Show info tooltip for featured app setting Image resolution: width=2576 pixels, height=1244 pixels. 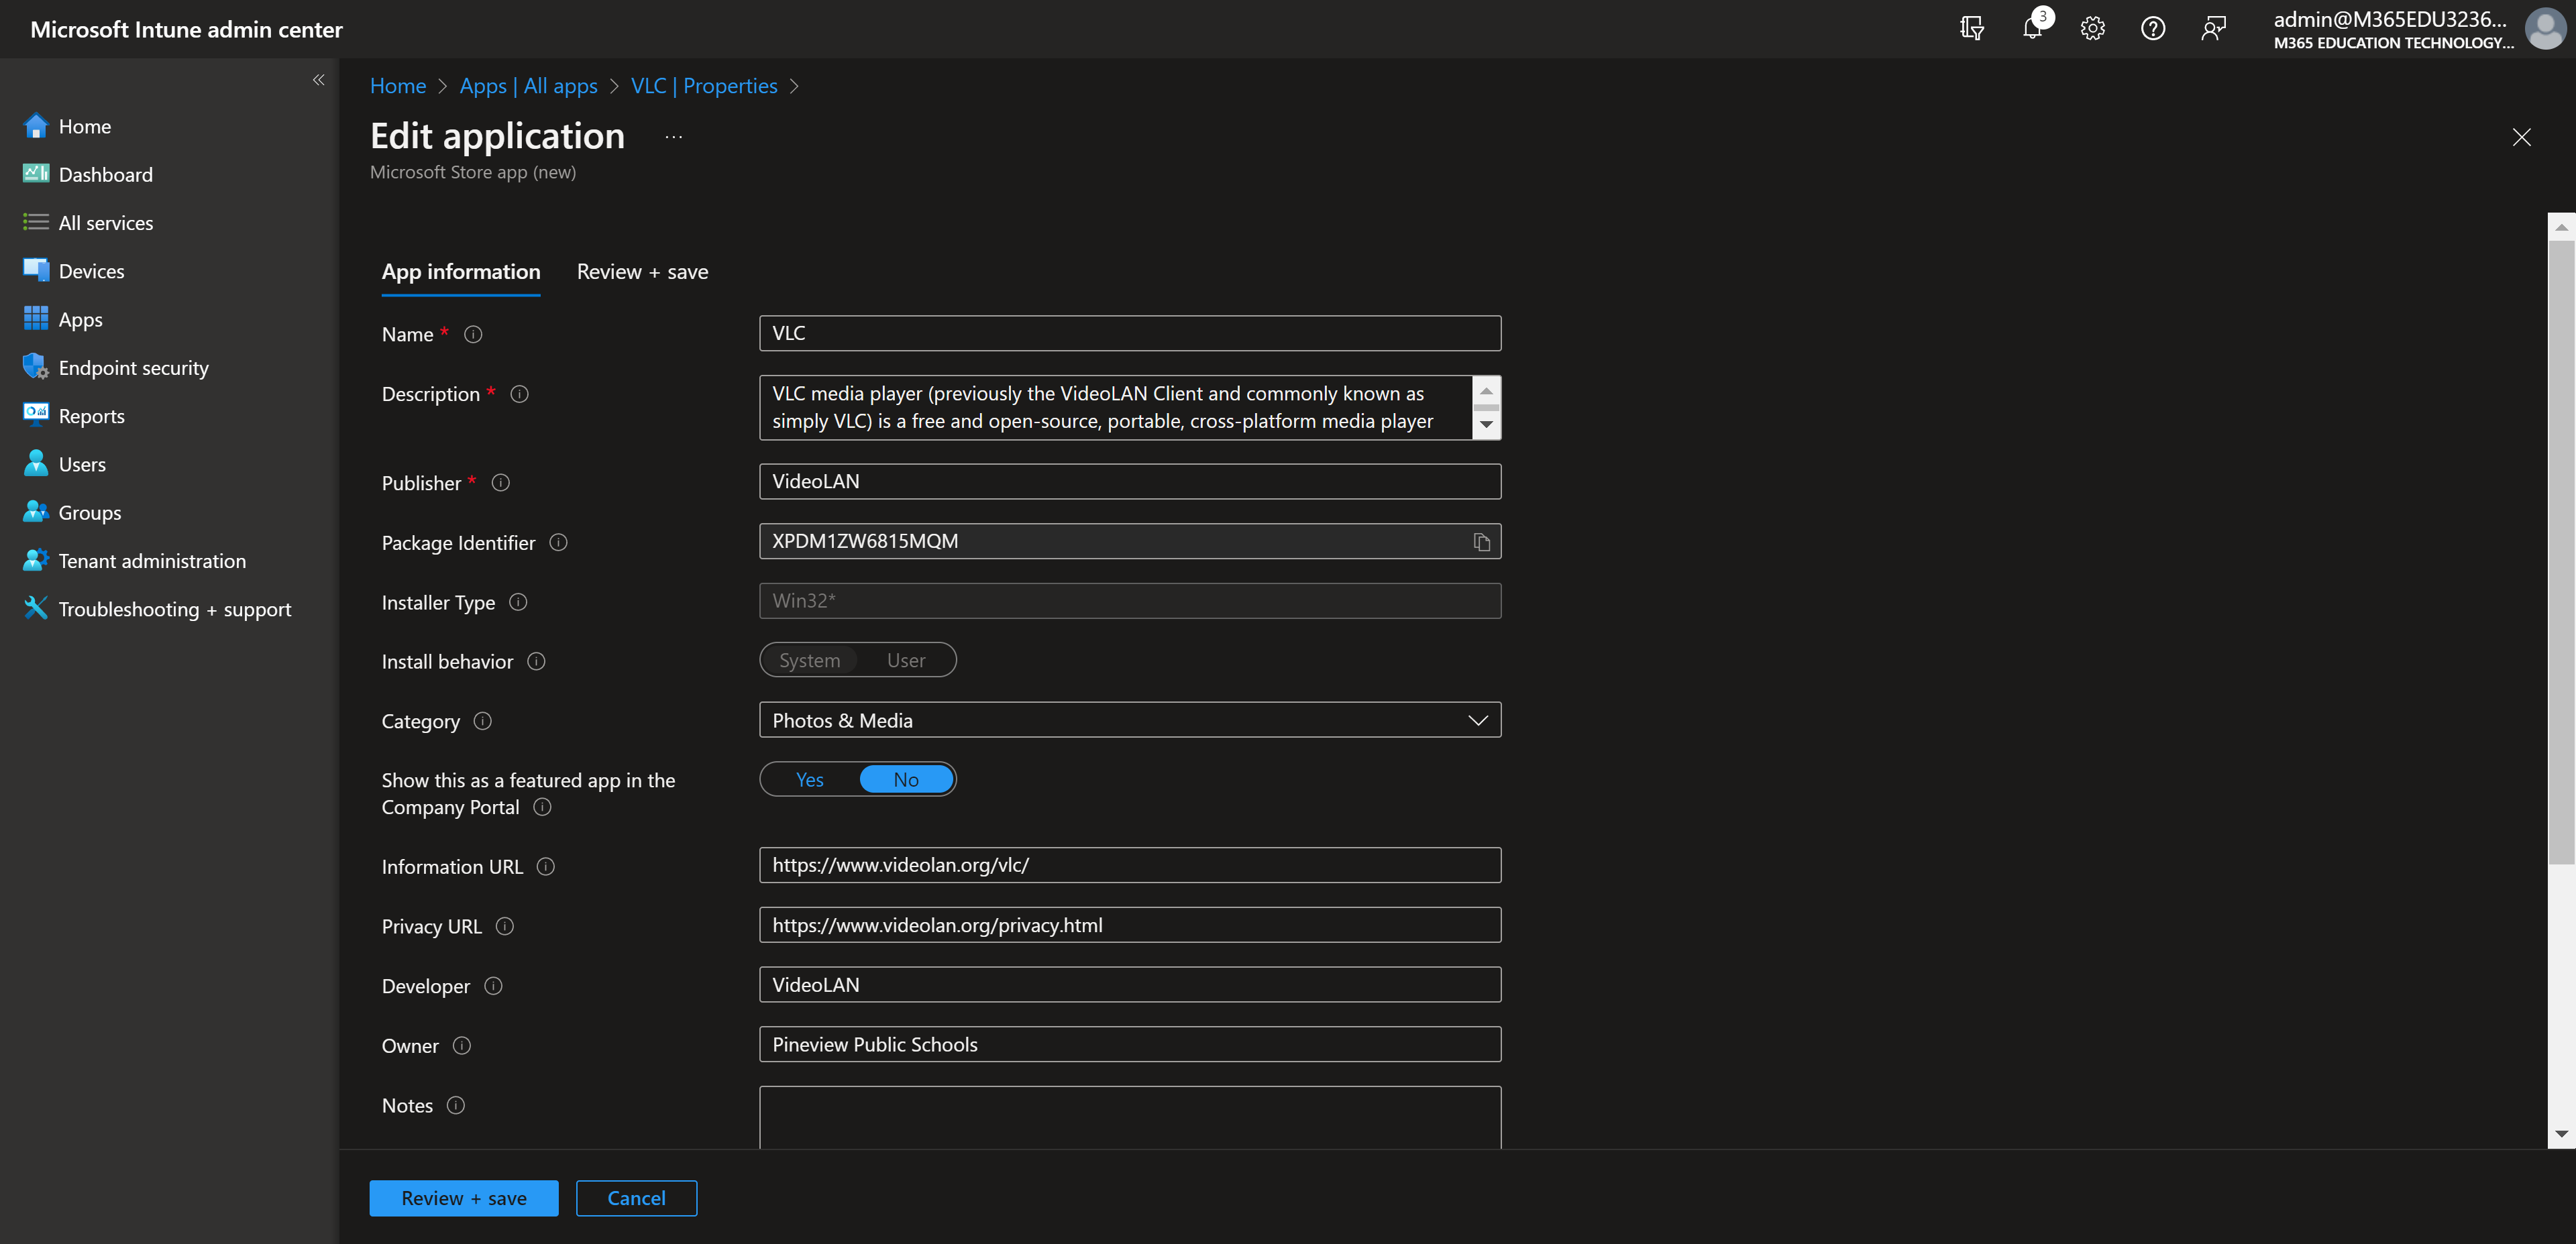542,807
